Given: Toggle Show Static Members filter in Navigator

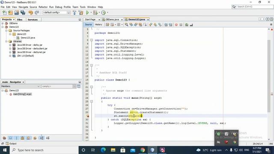Looking at the screenshot, I should [17, 138].
